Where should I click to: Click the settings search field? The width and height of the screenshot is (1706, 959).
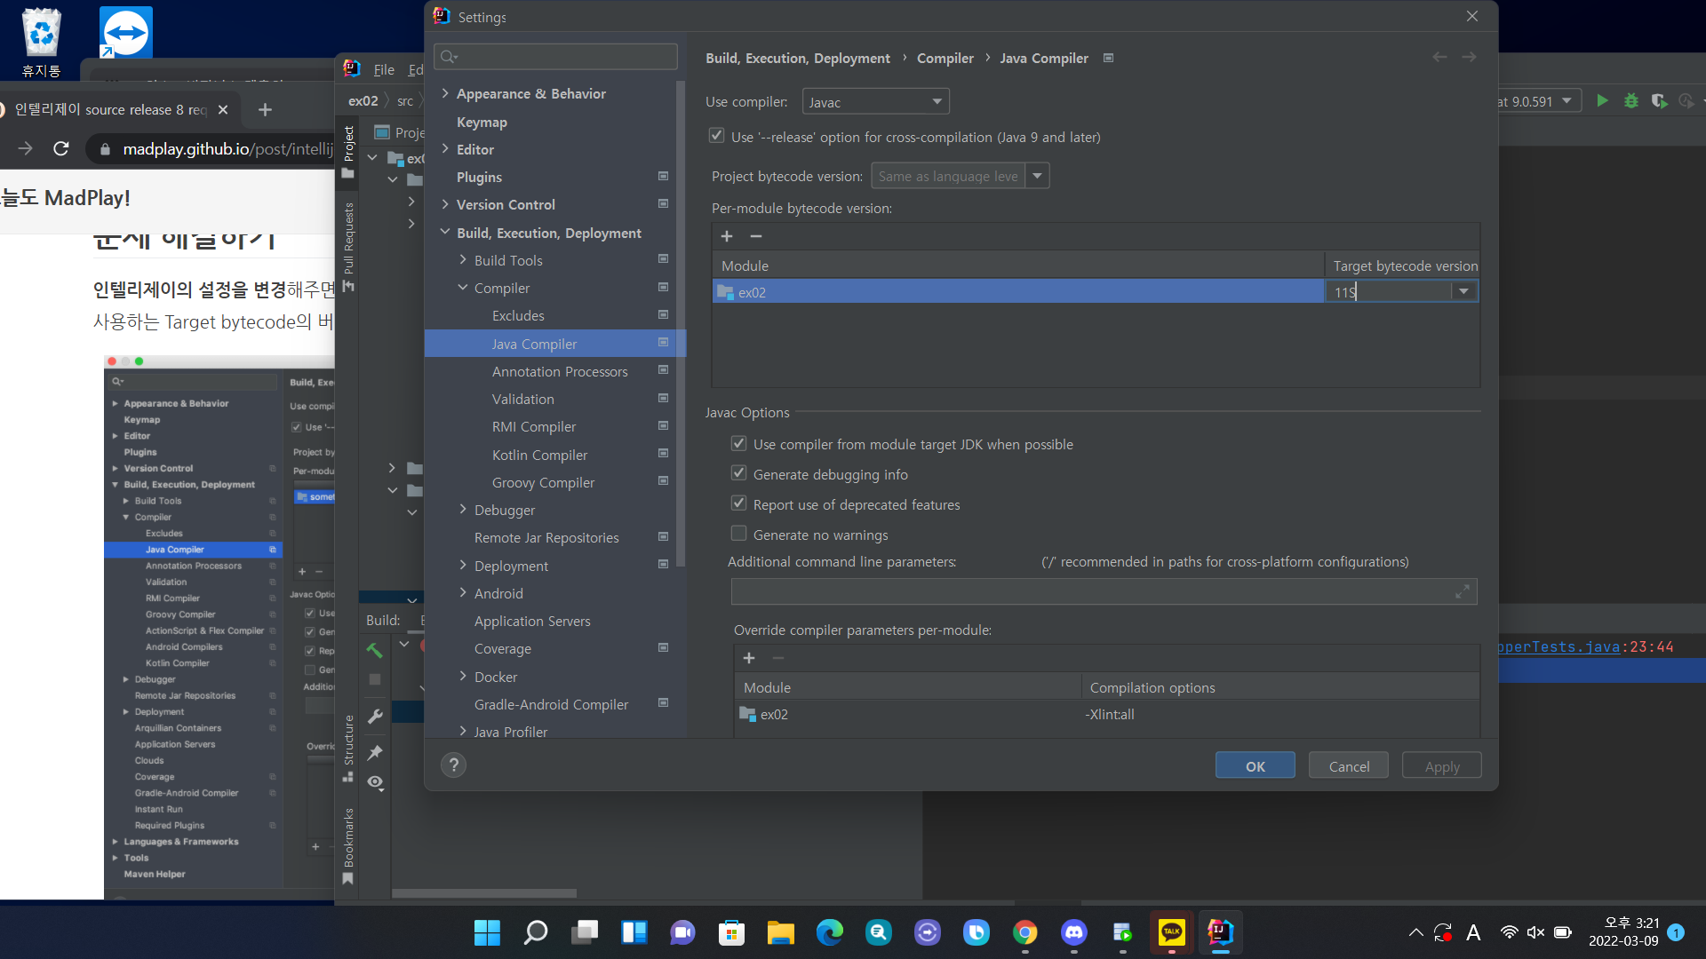tap(556, 57)
